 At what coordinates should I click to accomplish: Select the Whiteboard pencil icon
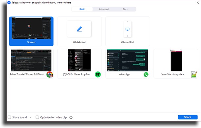click(79, 29)
